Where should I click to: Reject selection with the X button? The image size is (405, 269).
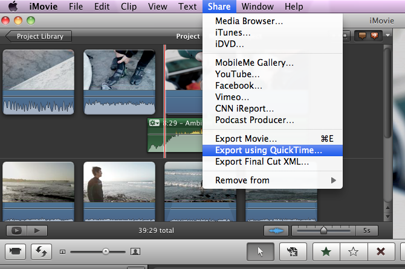coord(381,252)
